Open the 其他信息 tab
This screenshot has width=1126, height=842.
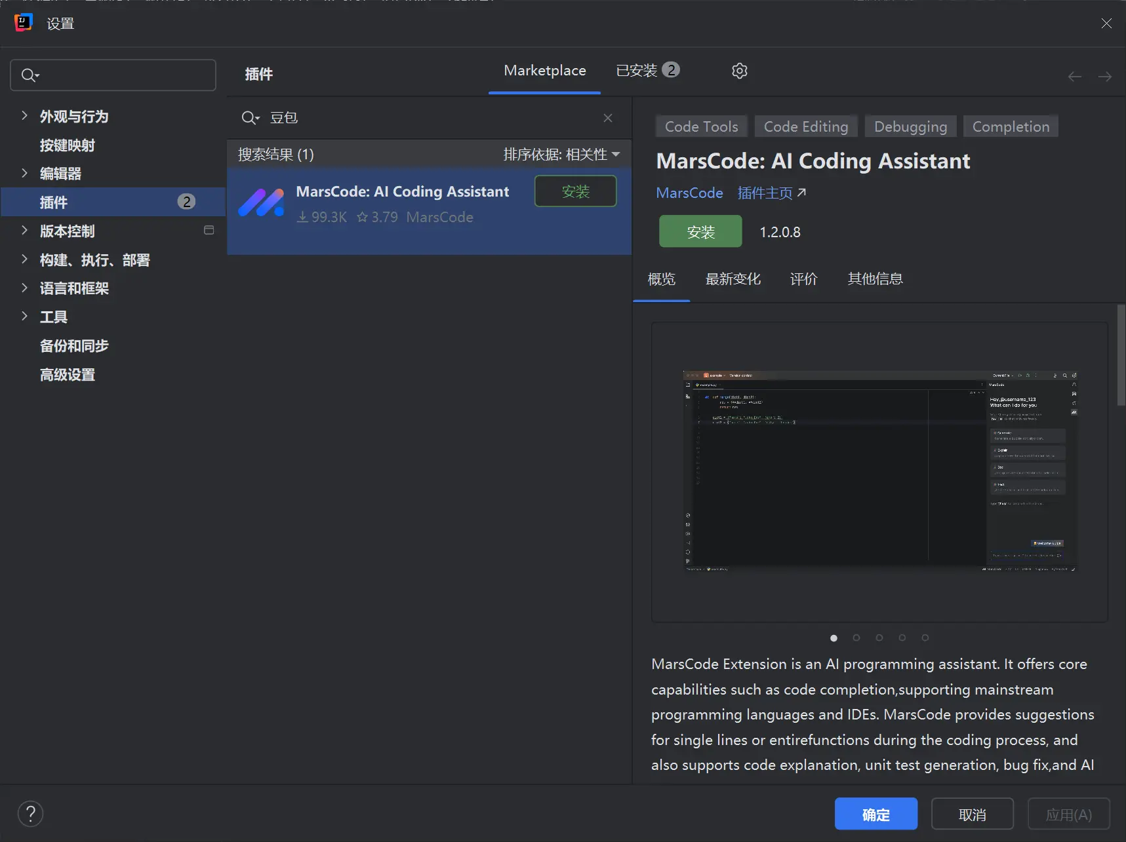(x=875, y=279)
